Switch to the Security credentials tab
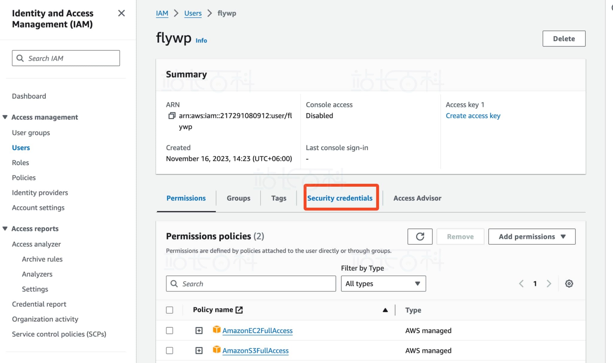The width and height of the screenshot is (613, 363). [x=340, y=198]
